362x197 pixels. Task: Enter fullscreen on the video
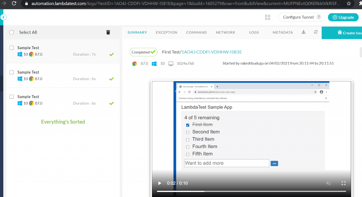[x=343, y=183]
